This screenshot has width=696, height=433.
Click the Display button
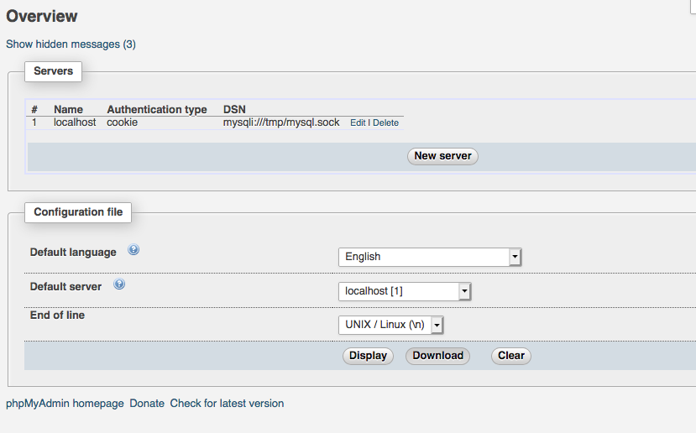(368, 356)
